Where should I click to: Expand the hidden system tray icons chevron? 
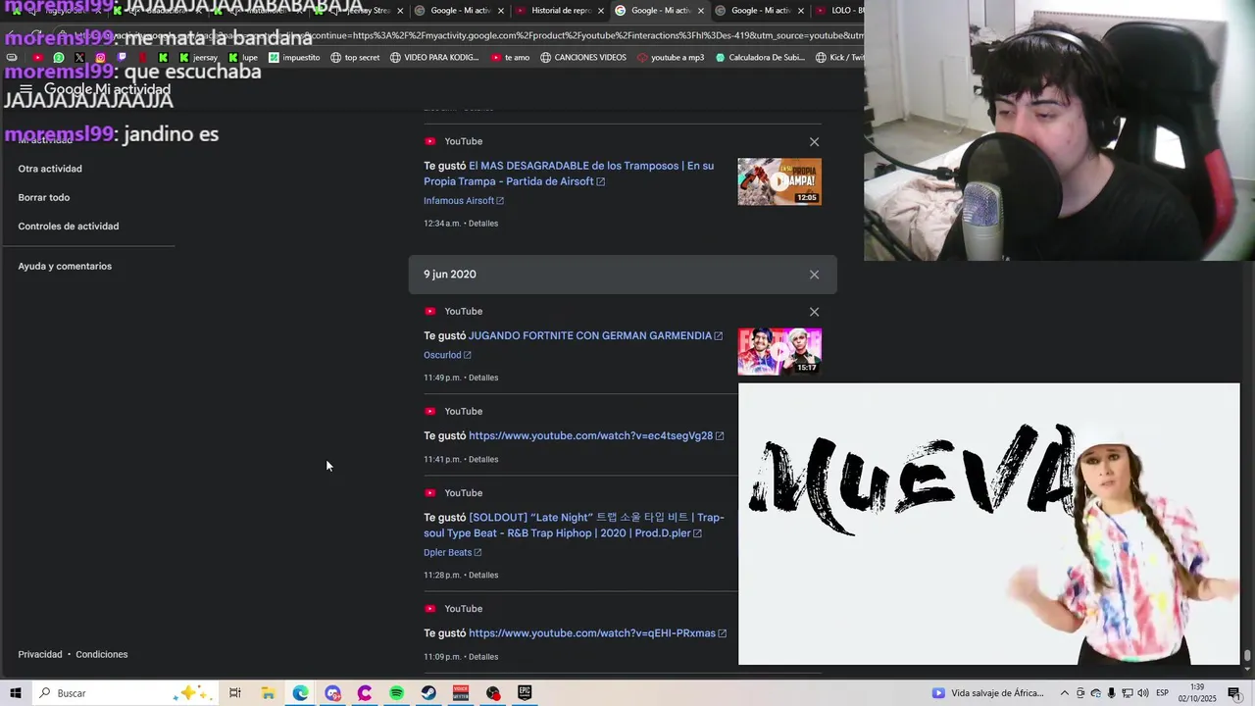point(1064,693)
